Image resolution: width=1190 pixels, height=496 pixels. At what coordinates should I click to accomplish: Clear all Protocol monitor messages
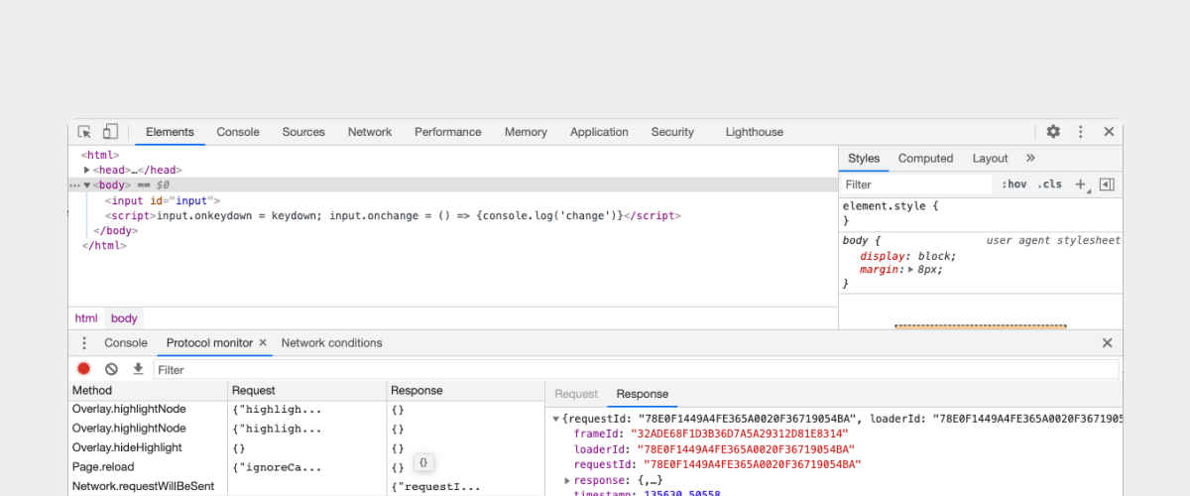coord(111,369)
